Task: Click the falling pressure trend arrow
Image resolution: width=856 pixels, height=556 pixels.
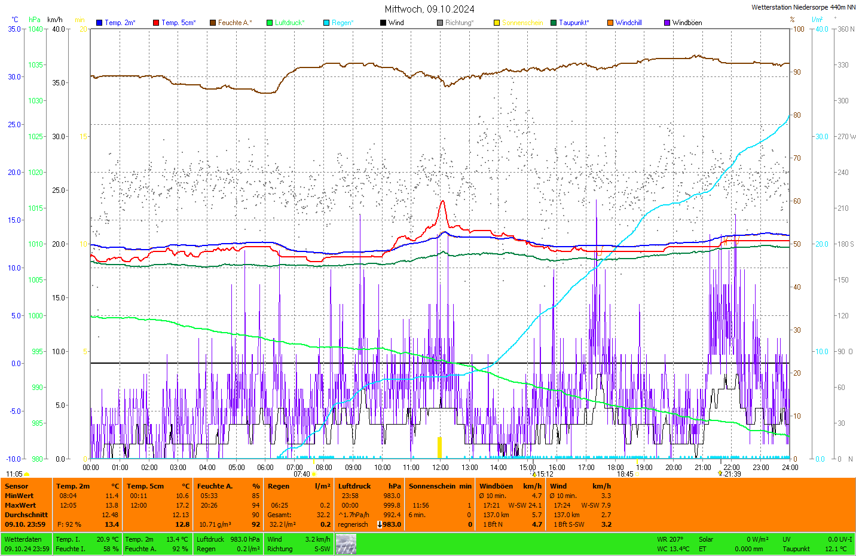Action: click(379, 524)
